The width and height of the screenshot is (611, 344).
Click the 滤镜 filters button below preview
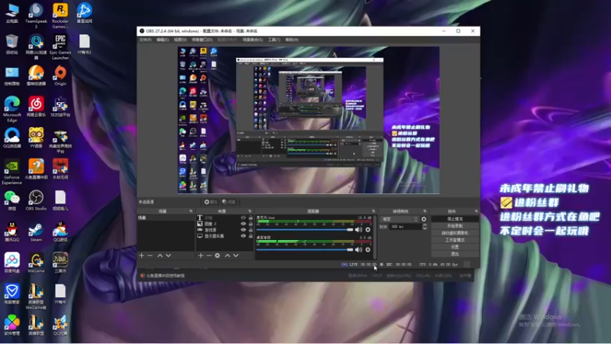click(x=229, y=202)
